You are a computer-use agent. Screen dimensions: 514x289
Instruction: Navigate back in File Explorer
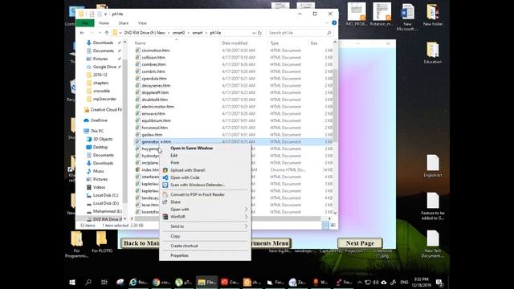(x=82, y=33)
